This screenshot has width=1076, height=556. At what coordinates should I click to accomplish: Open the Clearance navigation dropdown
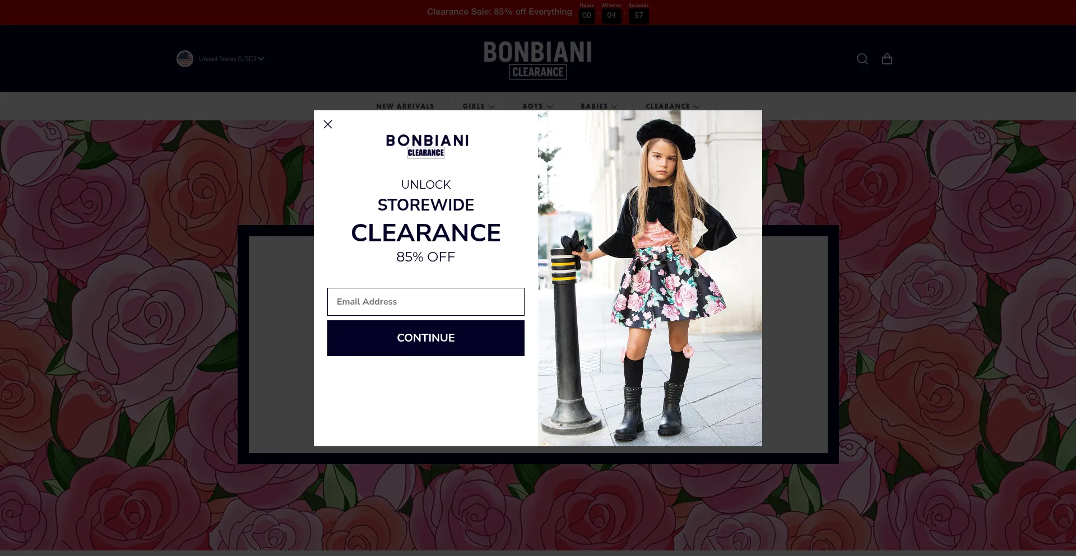pos(672,106)
